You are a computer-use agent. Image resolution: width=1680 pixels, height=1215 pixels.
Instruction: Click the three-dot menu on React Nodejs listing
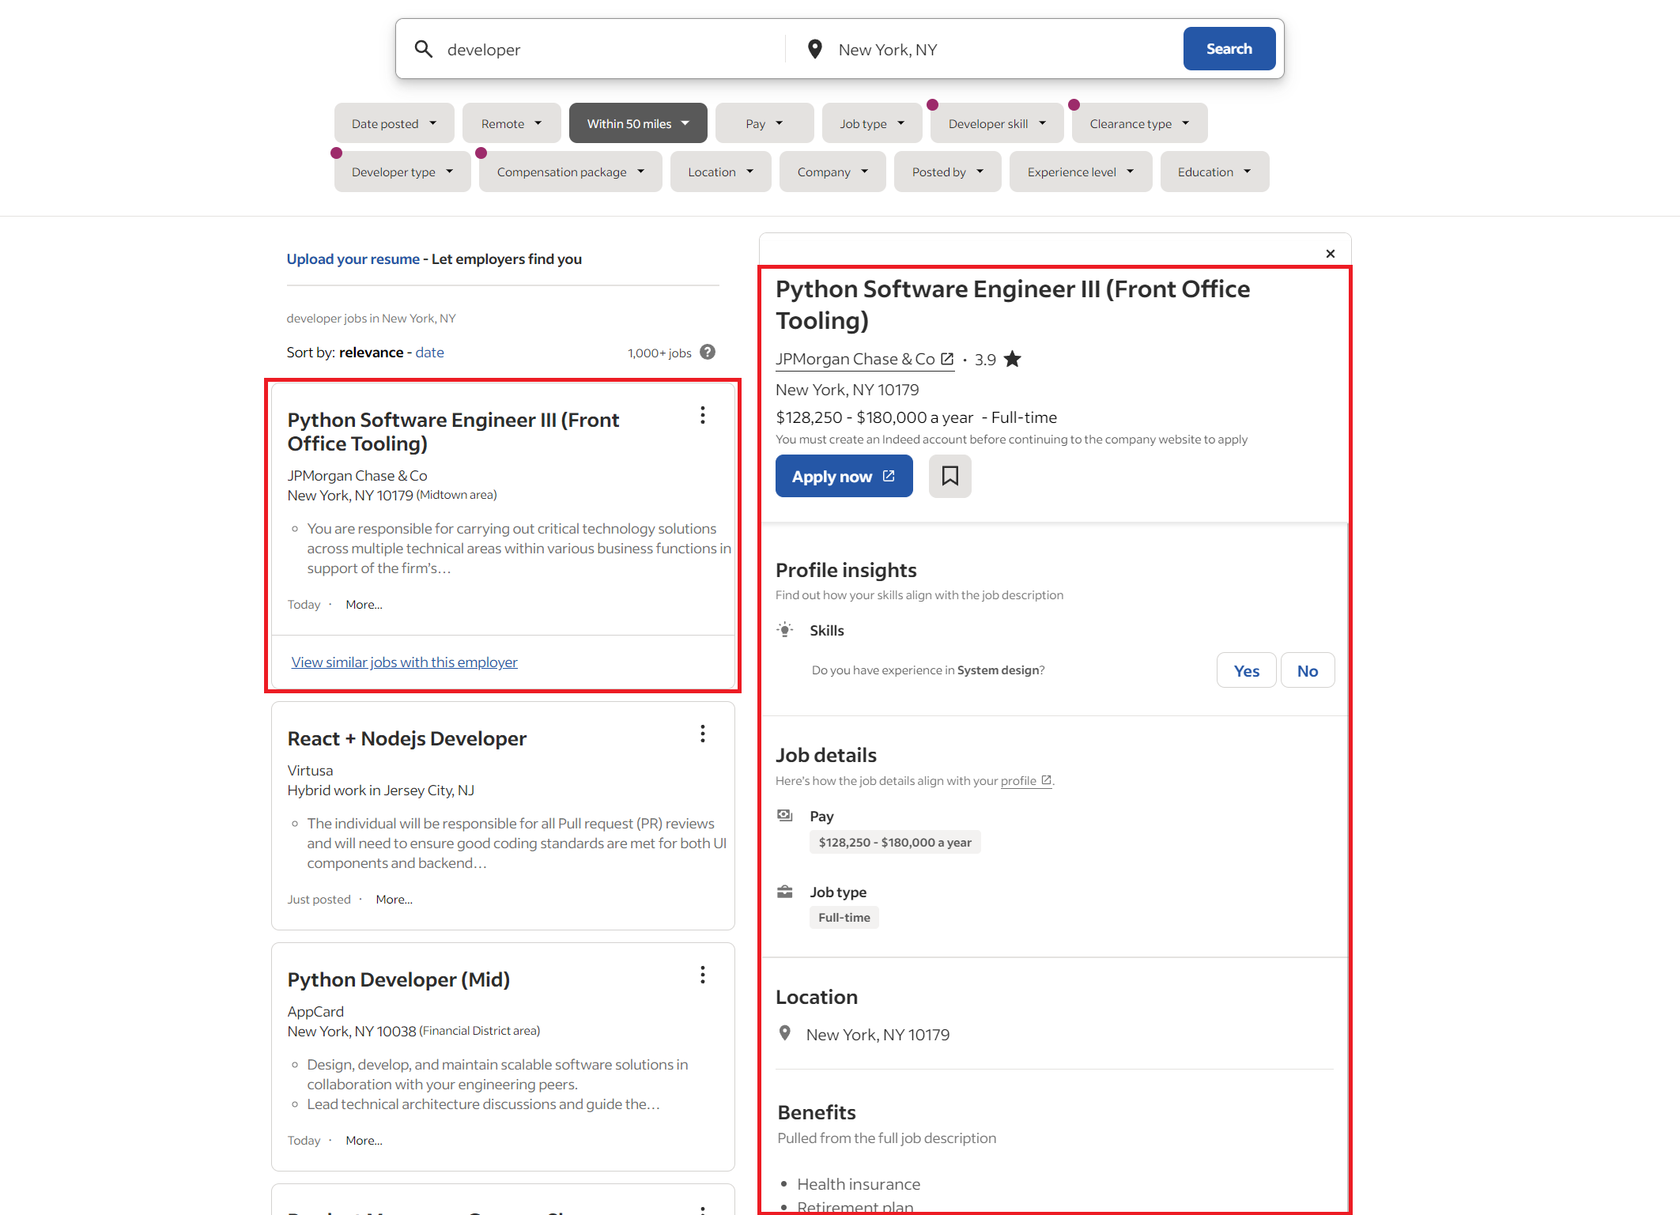[703, 734]
